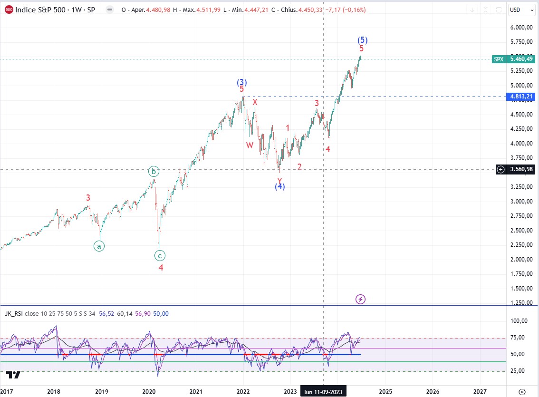The width and height of the screenshot is (539, 397).
Task: Click the blue 50,00 value in RSI legend
Action: click(x=161, y=313)
